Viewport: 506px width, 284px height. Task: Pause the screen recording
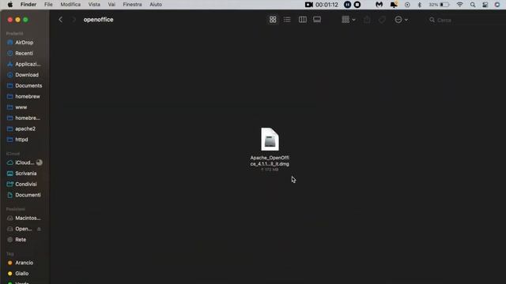(x=348, y=5)
